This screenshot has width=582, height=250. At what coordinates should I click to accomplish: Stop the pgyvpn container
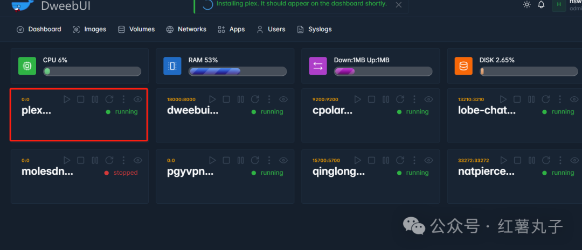tap(226, 160)
